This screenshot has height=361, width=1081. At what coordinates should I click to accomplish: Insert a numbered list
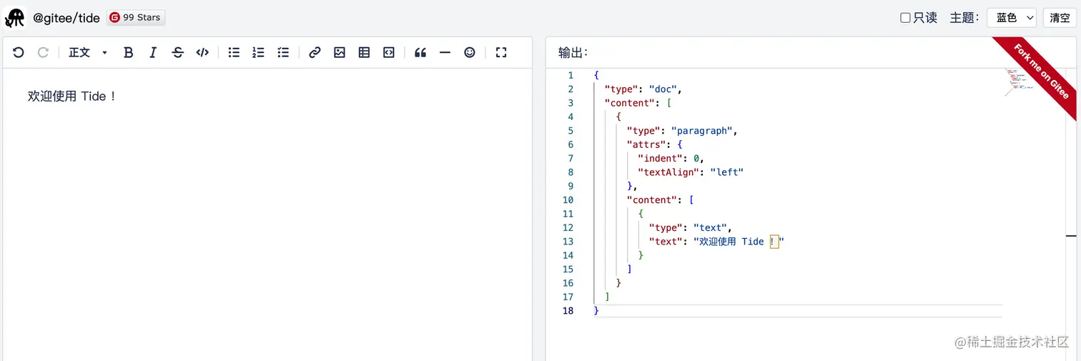point(258,52)
